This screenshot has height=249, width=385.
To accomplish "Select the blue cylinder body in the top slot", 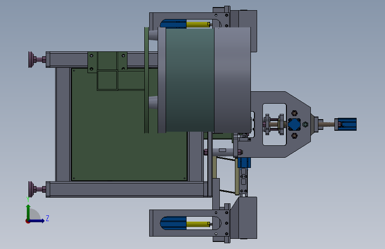I will point(174,24).
